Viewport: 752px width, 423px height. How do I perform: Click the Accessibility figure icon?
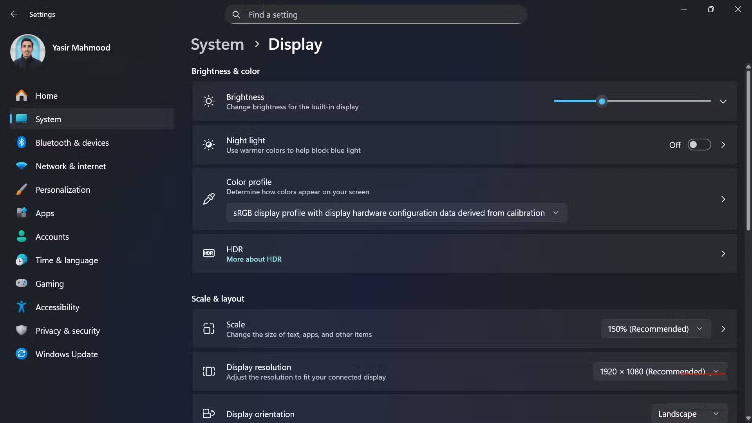pos(22,307)
